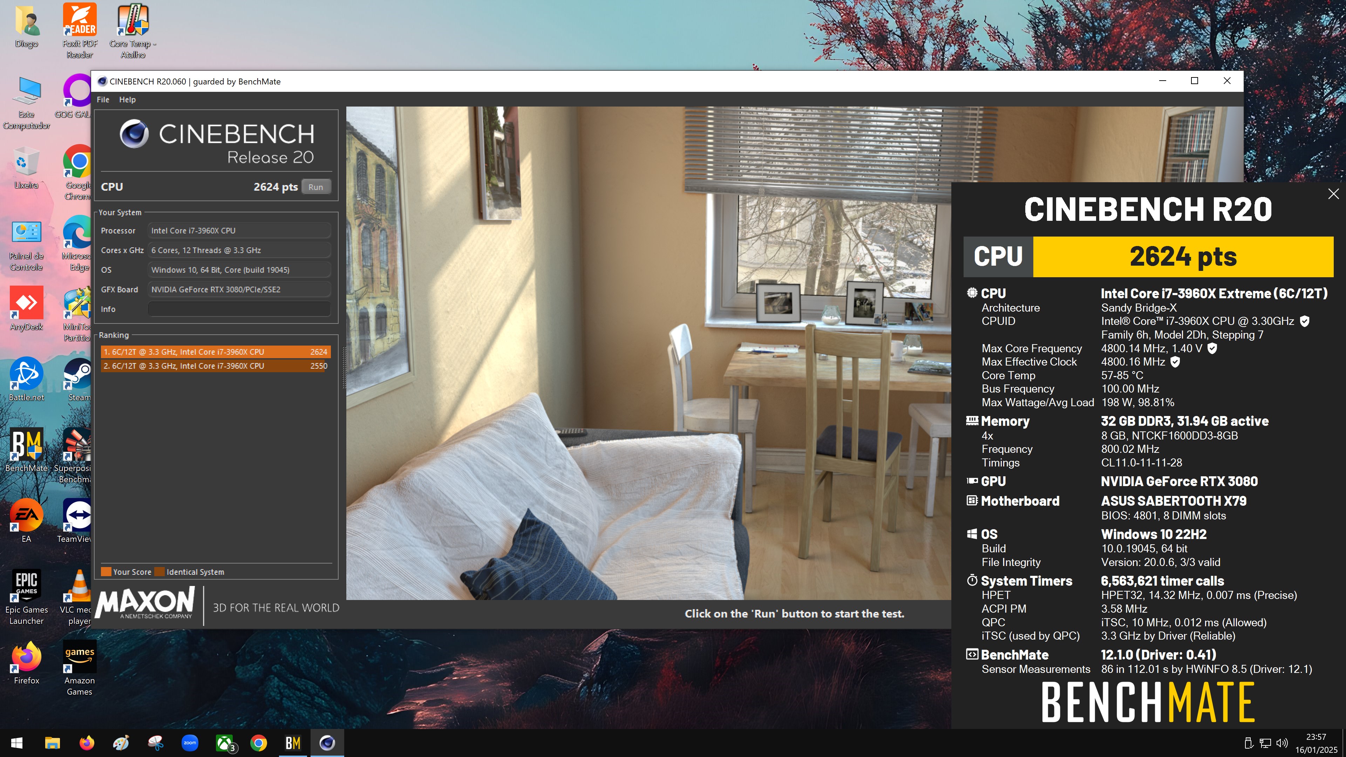Click the Cinebench panel splitter handle
The width and height of the screenshot is (1346, 757).
click(x=344, y=368)
